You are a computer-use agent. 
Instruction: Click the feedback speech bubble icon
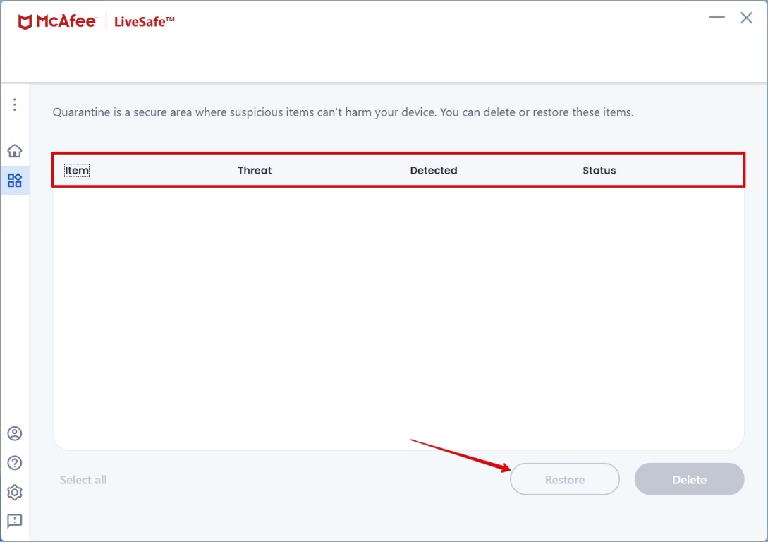pos(15,521)
